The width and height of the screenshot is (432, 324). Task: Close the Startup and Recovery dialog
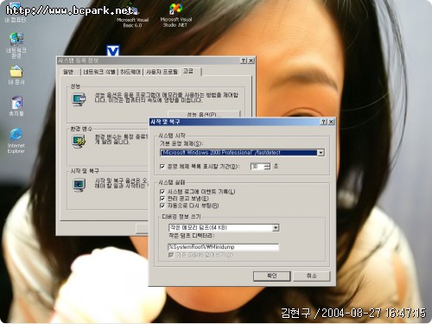pyautogui.click(x=331, y=122)
